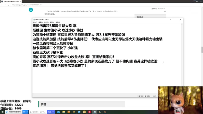The width and height of the screenshot is (203, 114).
Task: Open the League of Legends taskbar icon
Action: click(100, 112)
